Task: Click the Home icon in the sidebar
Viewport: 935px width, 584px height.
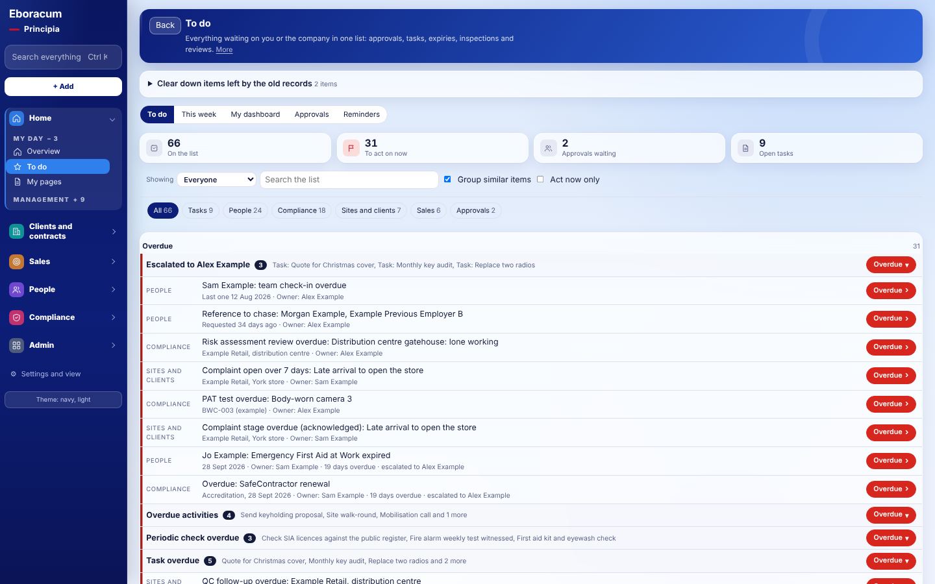Action: click(x=17, y=118)
